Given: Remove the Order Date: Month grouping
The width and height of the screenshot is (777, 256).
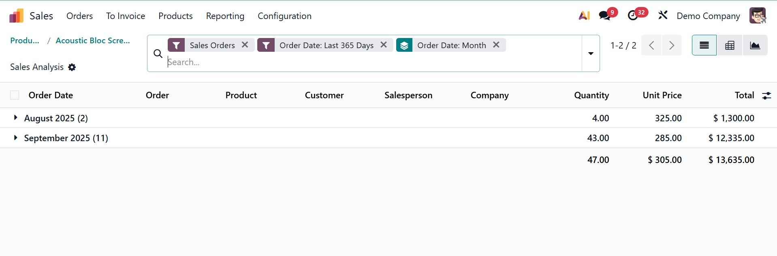Looking at the screenshot, I should 496,45.
